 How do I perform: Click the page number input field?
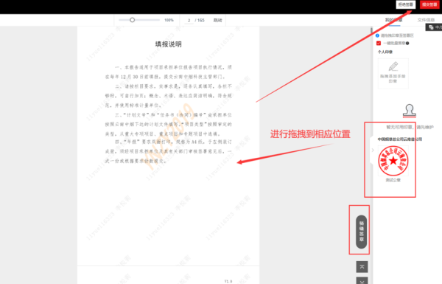[189, 21]
